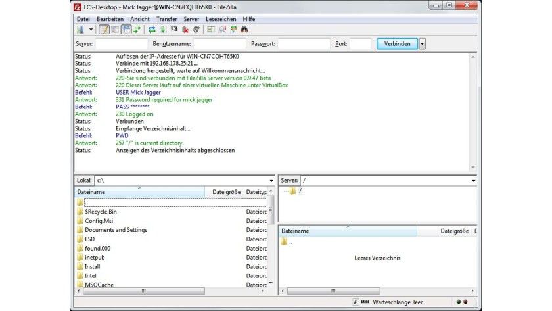Toggle directory comparison icon
This screenshot has height=311, width=552.
tap(222, 30)
